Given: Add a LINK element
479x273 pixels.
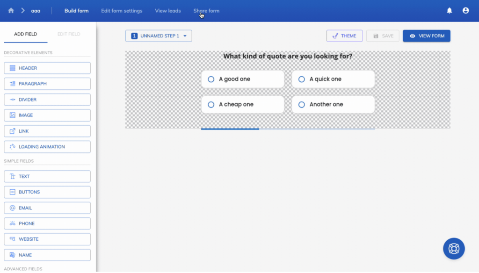Looking at the screenshot, I should pos(47,131).
